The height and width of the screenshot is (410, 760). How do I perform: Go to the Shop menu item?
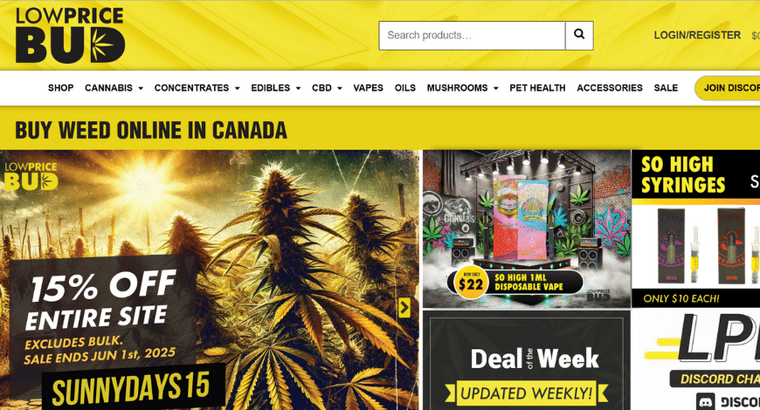point(60,88)
